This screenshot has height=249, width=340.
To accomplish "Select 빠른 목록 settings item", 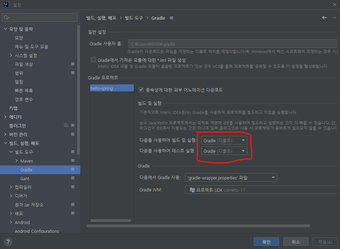I will coord(23,90).
